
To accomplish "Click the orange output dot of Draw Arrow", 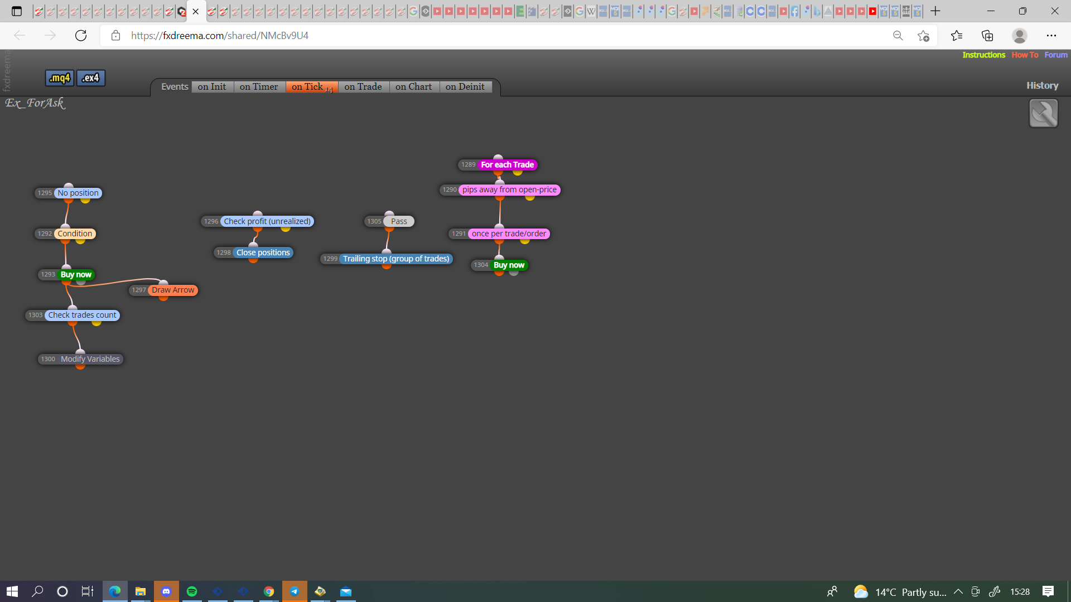I will 163,297.
